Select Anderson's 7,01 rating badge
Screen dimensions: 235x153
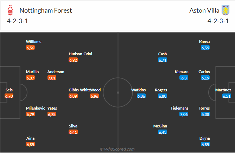coord(52,78)
